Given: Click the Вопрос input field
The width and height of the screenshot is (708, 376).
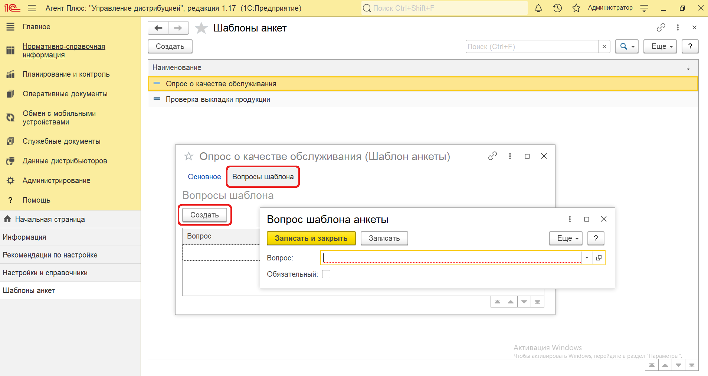Looking at the screenshot, I should [451, 257].
